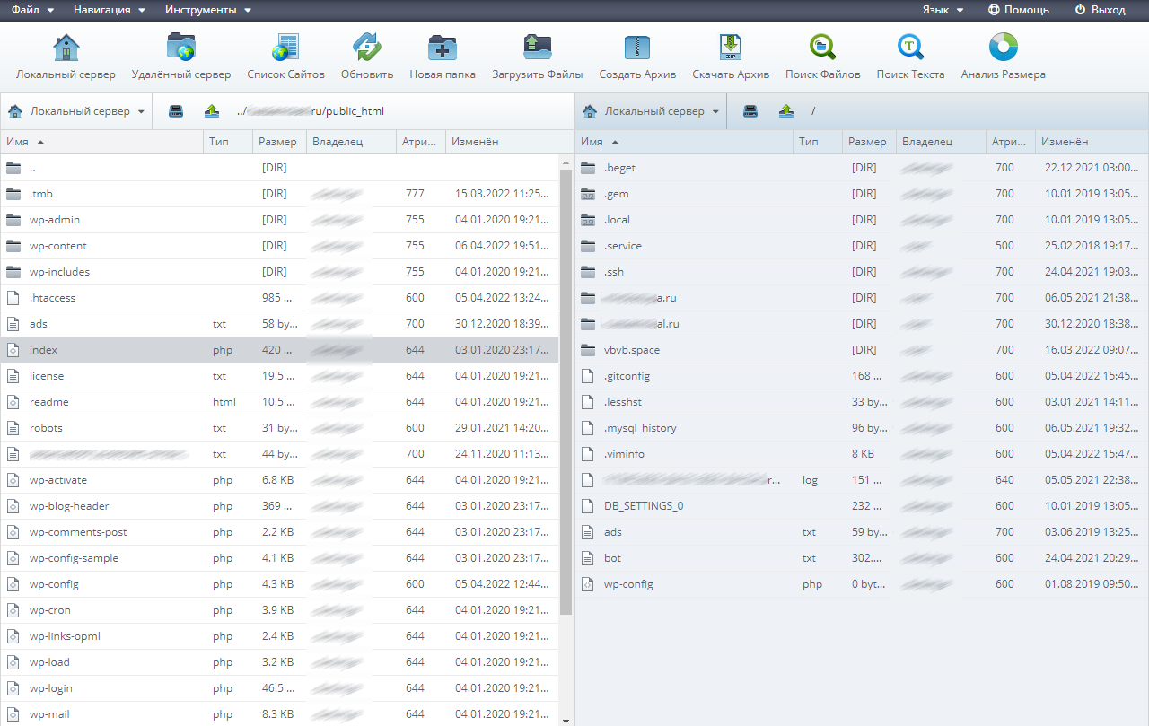Click left panel scroll up arrow
This screenshot has width=1149, height=726.
coord(566,162)
